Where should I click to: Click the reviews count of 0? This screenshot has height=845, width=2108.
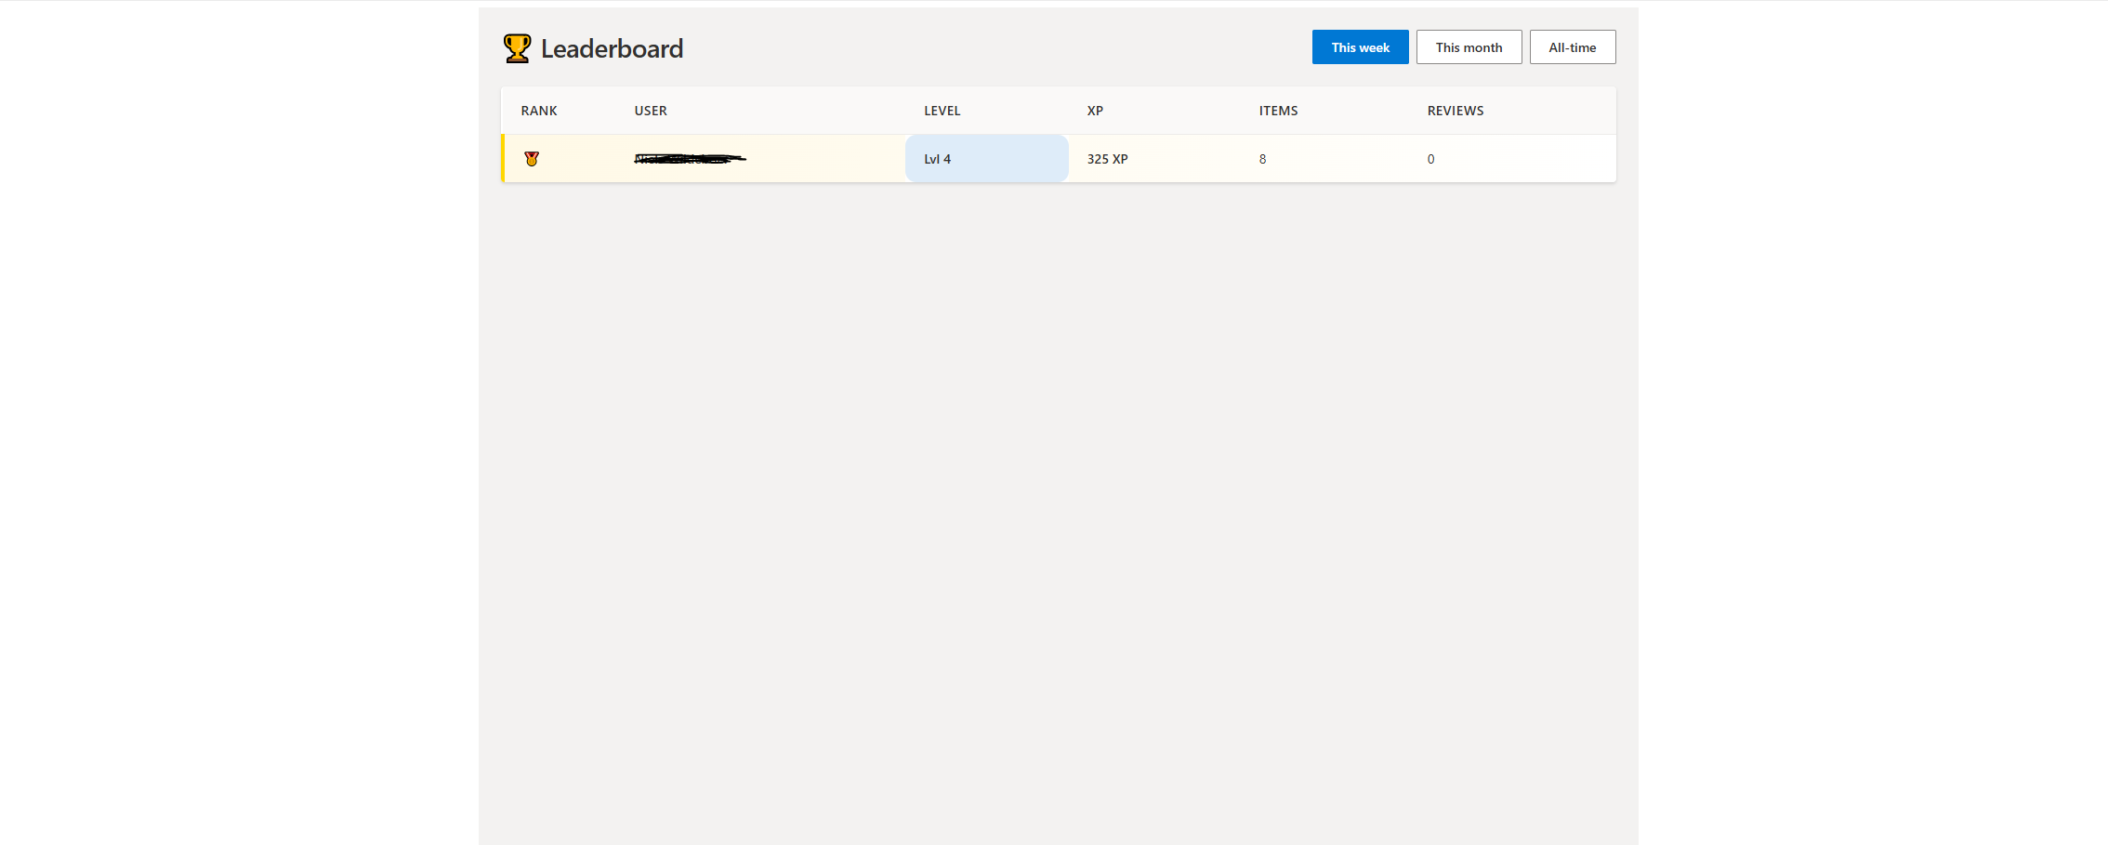pyautogui.click(x=1430, y=158)
